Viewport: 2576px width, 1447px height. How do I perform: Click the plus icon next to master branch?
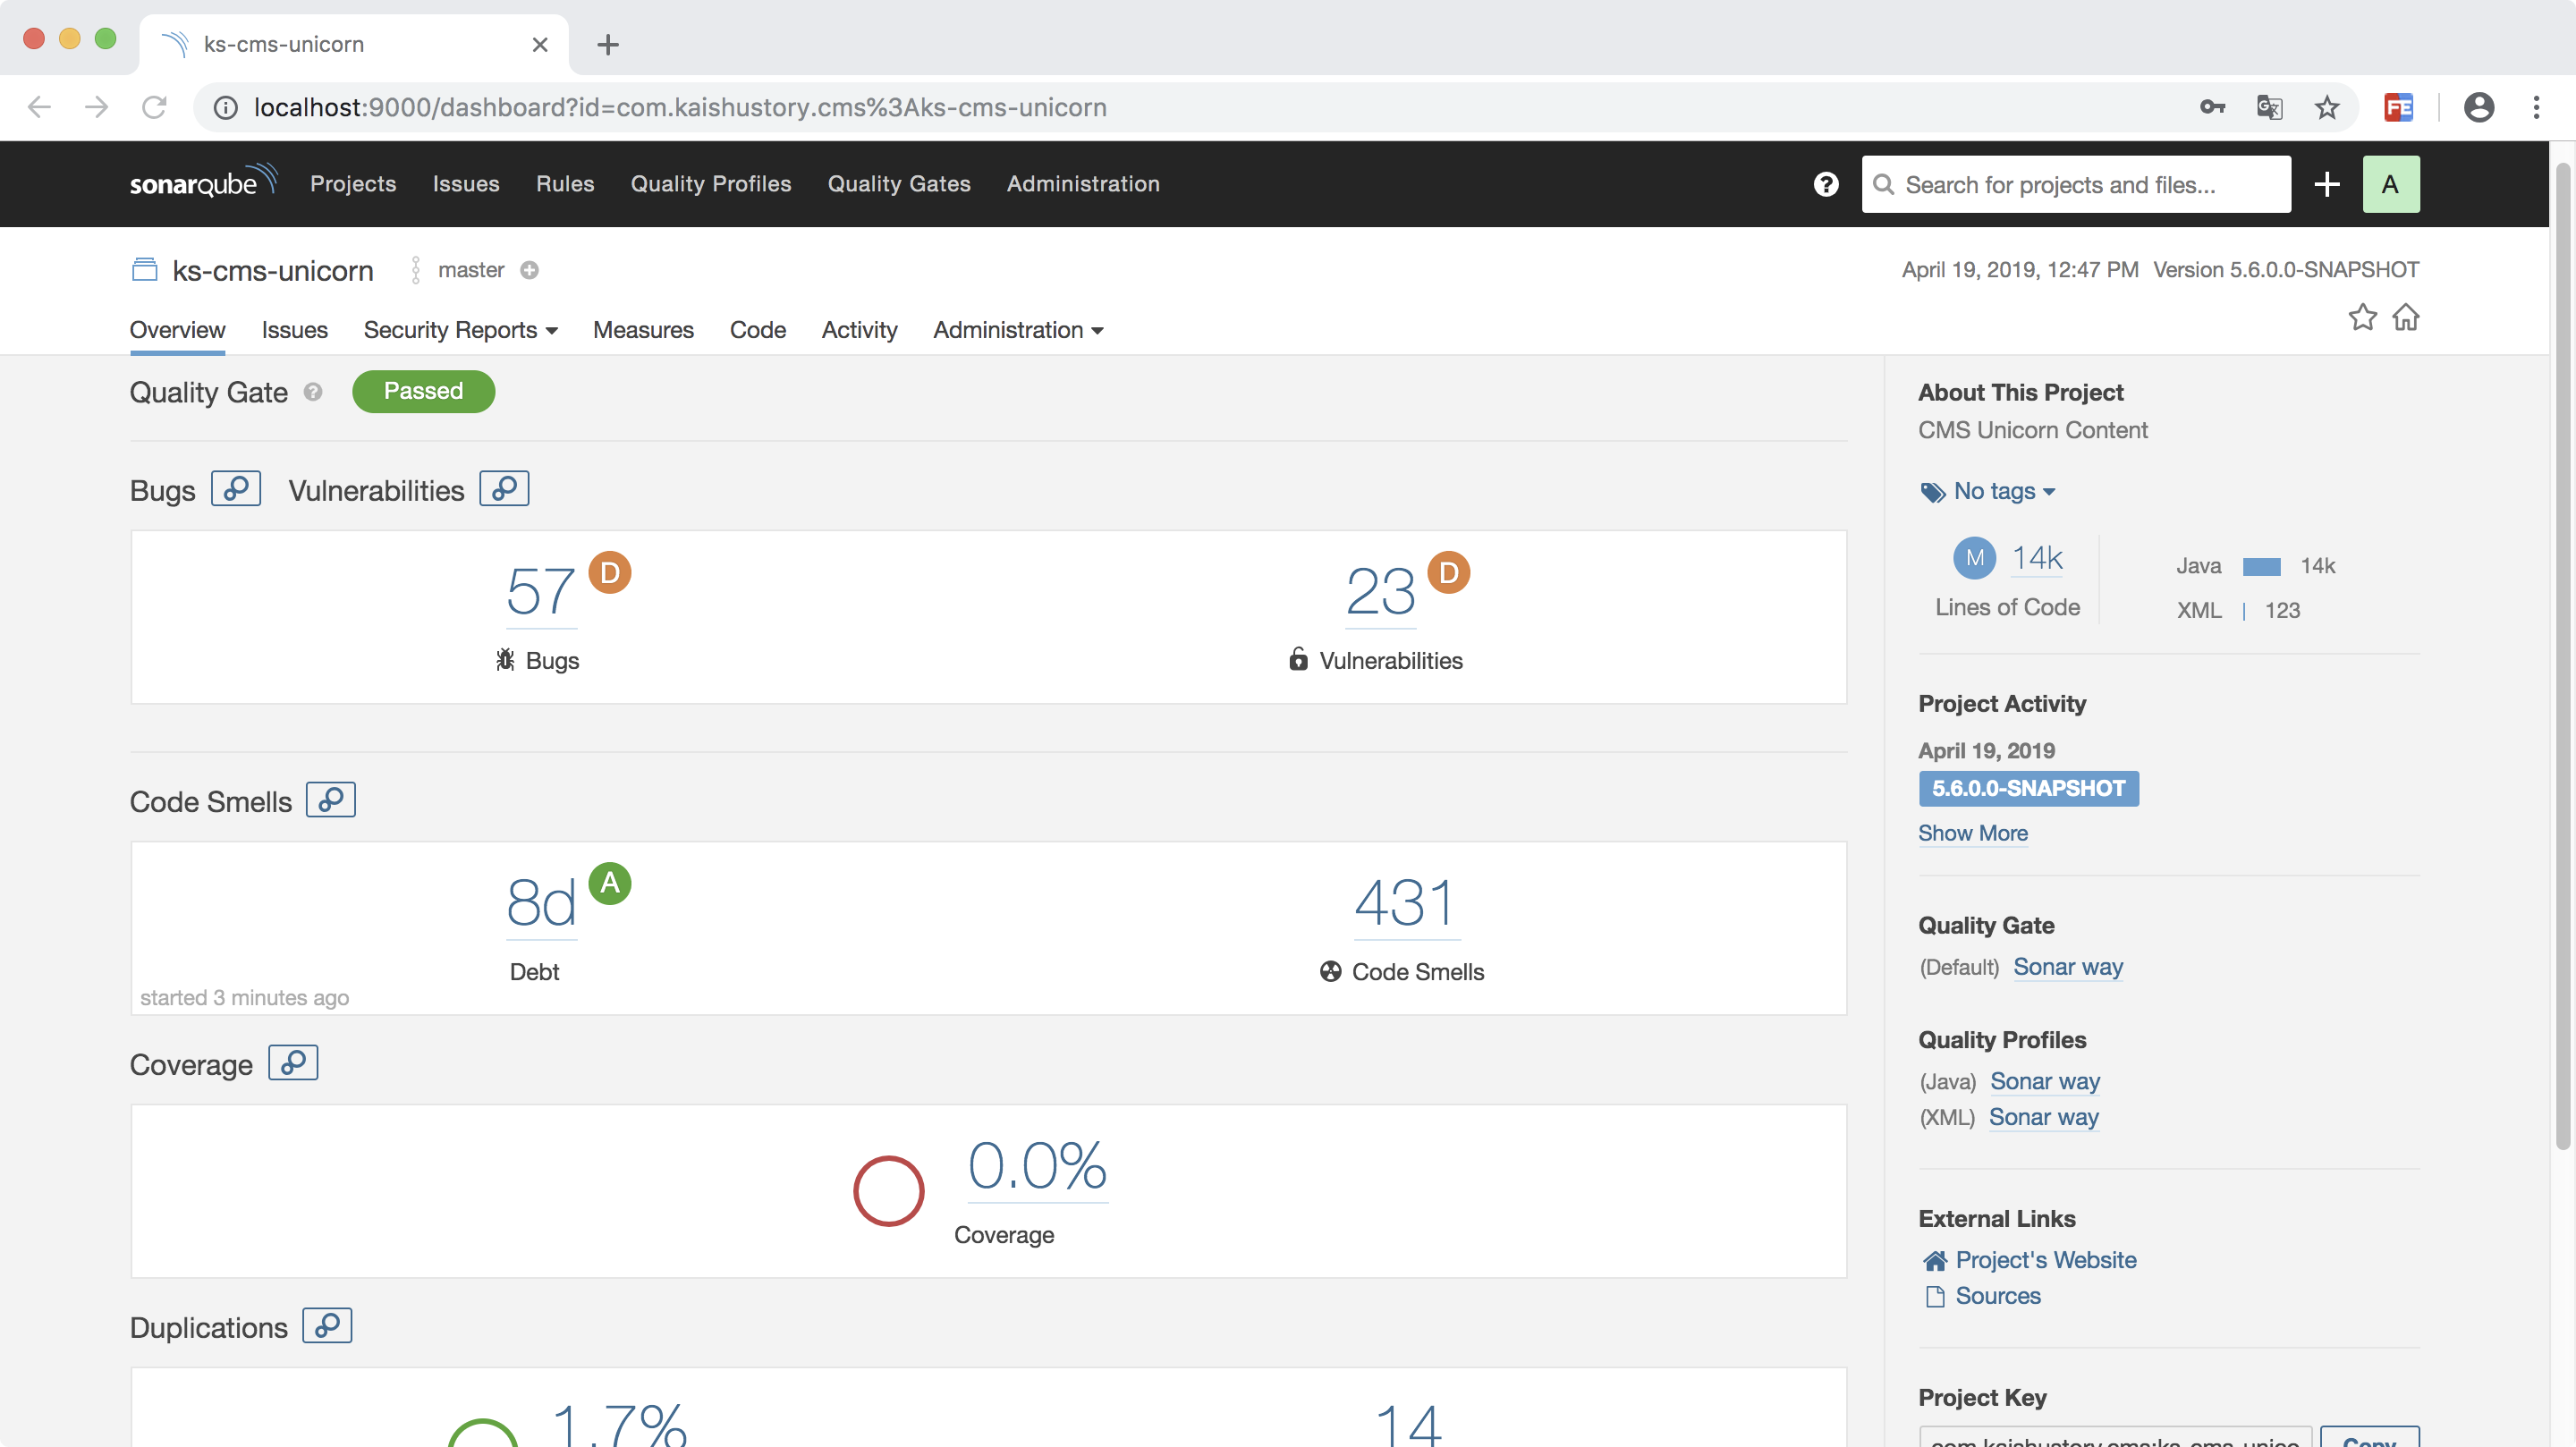[x=530, y=270]
